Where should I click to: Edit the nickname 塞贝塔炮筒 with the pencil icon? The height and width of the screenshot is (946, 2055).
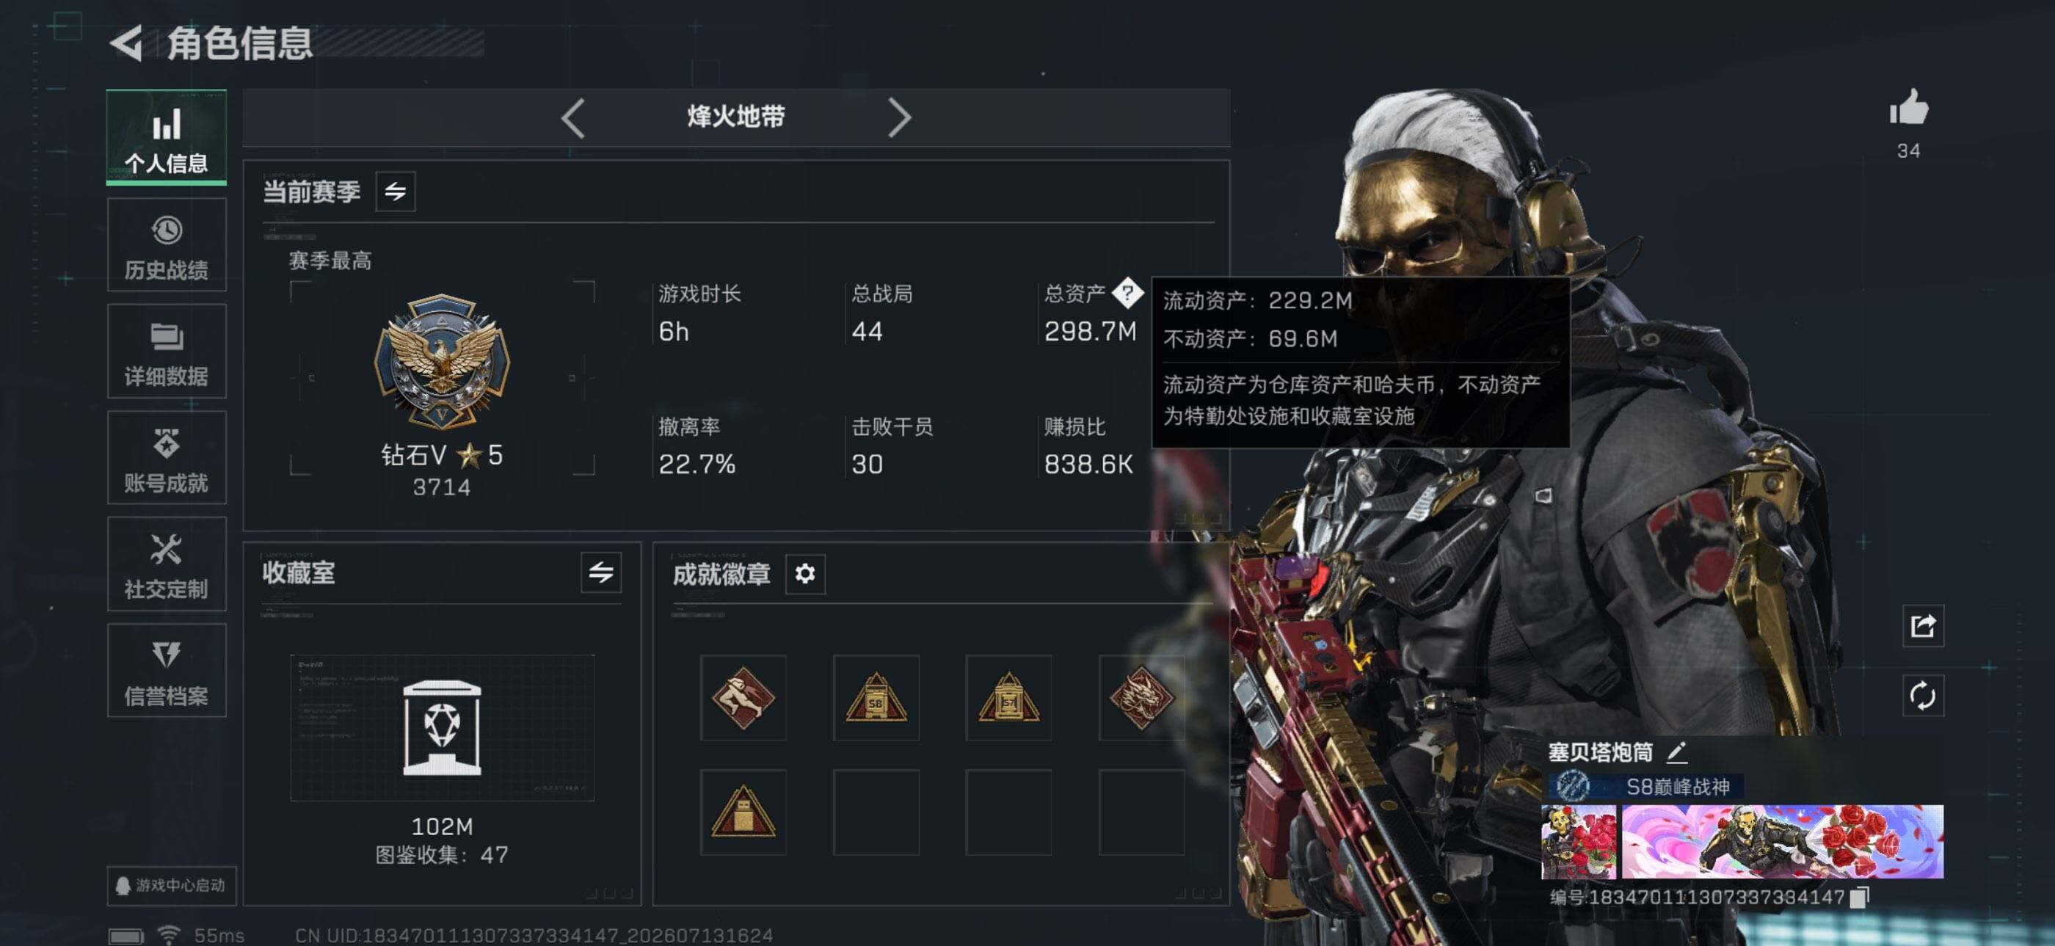(1676, 752)
